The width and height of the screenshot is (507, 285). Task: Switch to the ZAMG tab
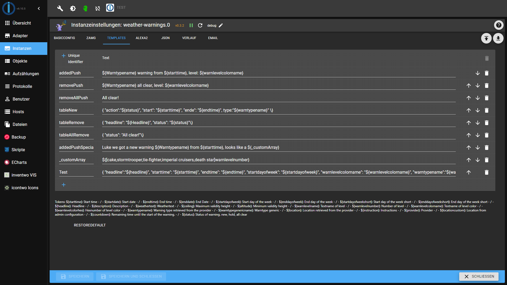[91, 38]
